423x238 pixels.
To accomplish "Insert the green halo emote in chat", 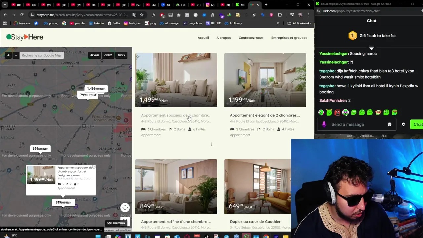I will (x=329, y=112).
